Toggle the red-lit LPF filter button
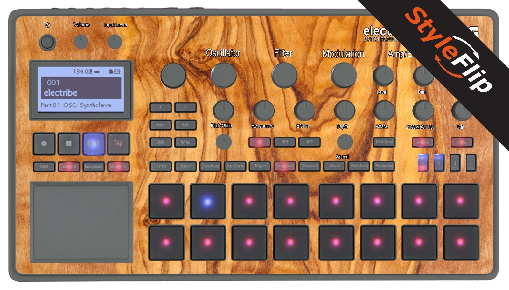The width and height of the screenshot is (509, 290). [260, 142]
